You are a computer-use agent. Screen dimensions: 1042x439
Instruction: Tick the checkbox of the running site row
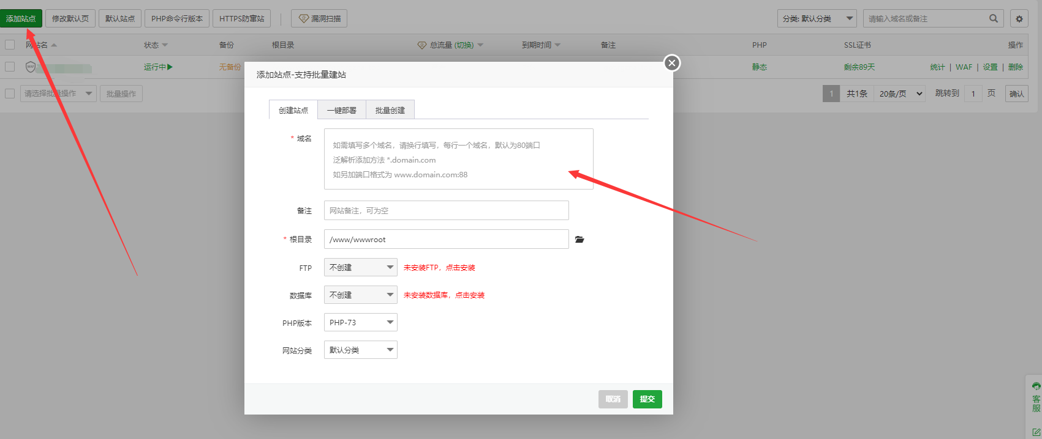[x=10, y=67]
